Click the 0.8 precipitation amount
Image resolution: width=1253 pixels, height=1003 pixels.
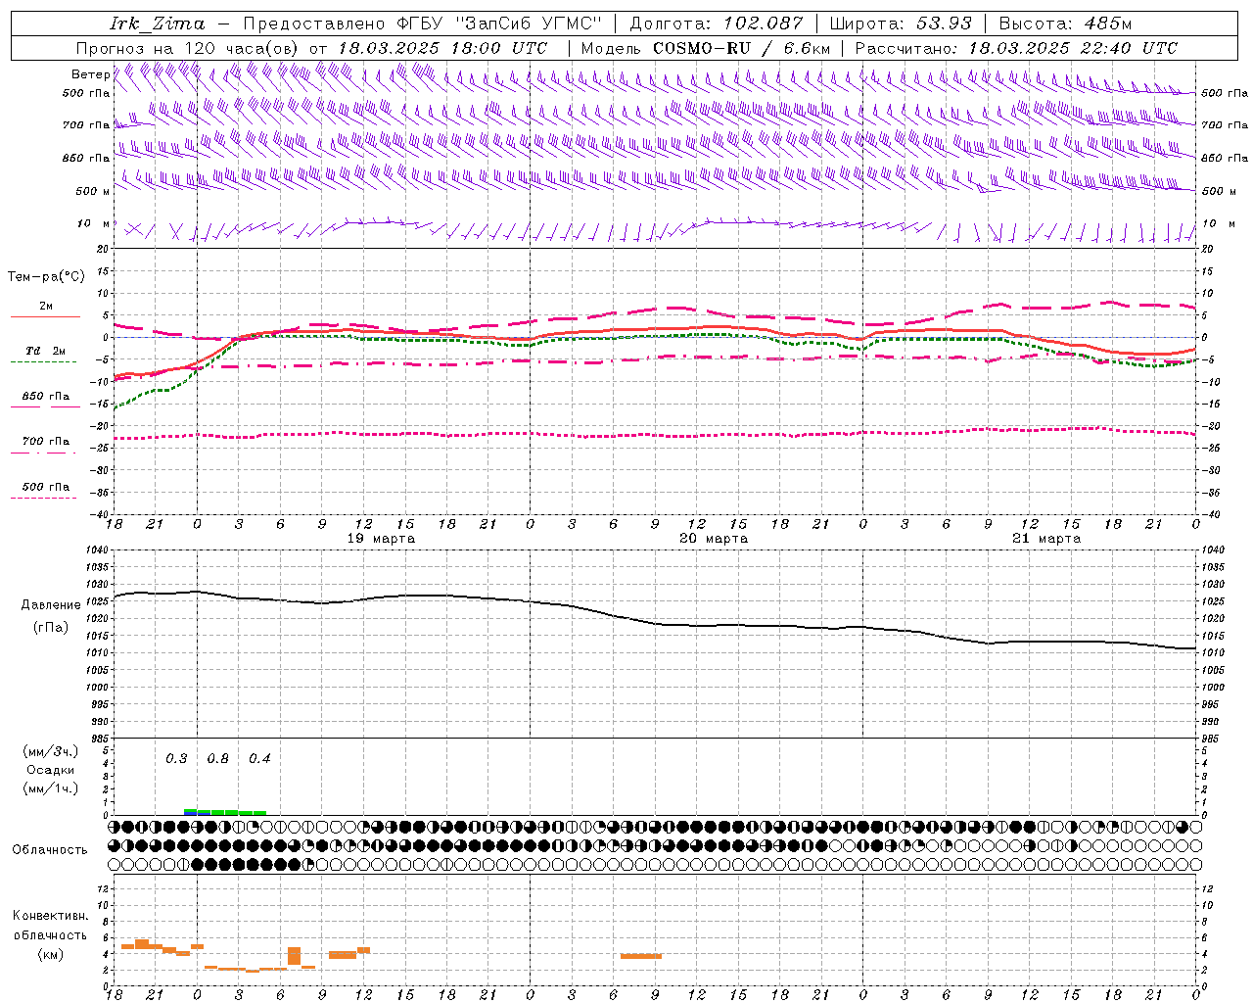[217, 759]
